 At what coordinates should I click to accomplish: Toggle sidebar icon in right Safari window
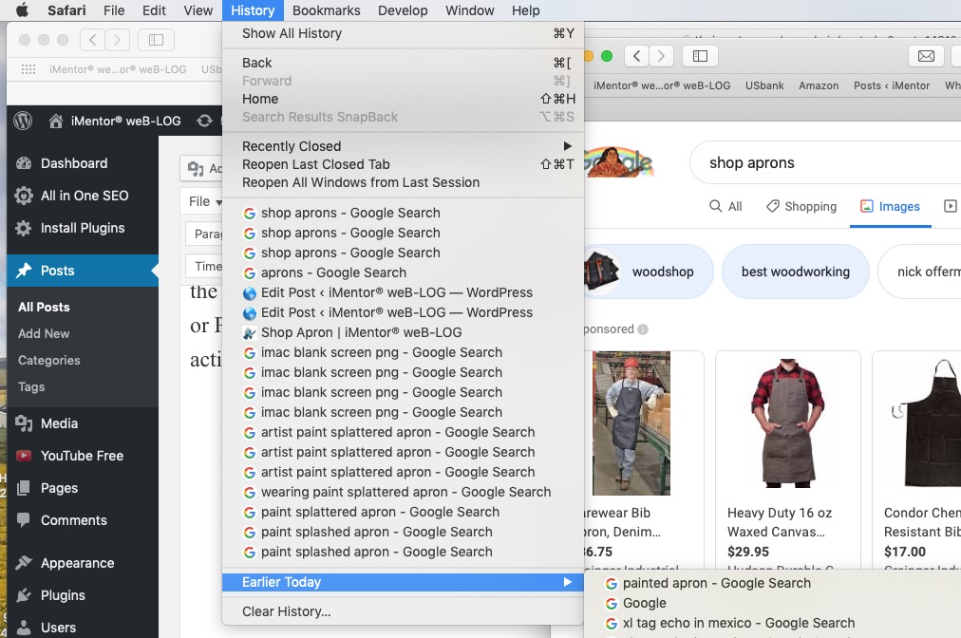point(701,56)
